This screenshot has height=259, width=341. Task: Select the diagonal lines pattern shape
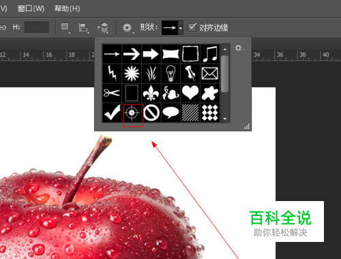(x=190, y=112)
